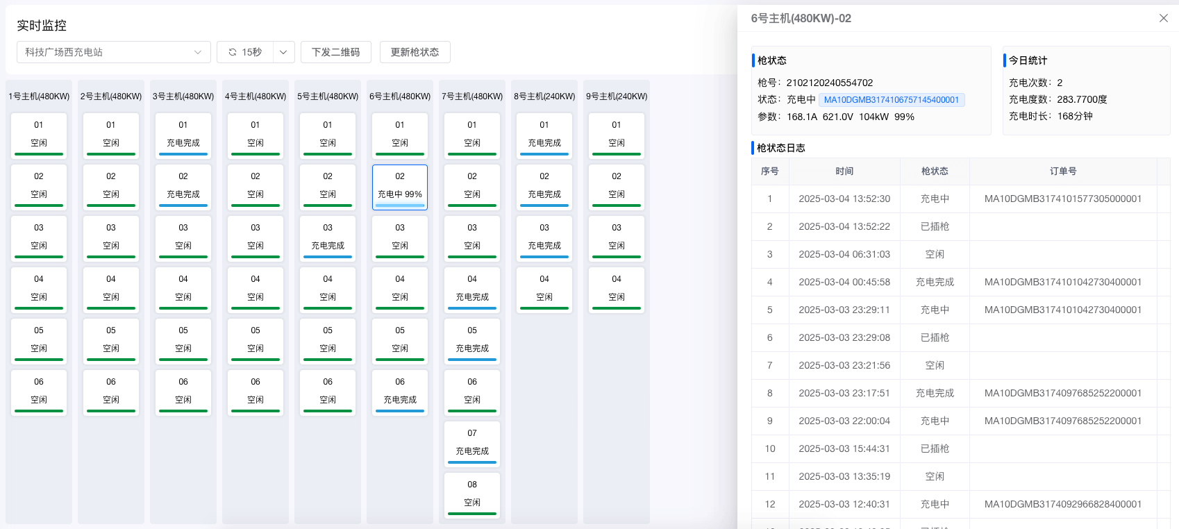Click the 下发二维码 button
This screenshot has width=1179, height=529.
(335, 52)
